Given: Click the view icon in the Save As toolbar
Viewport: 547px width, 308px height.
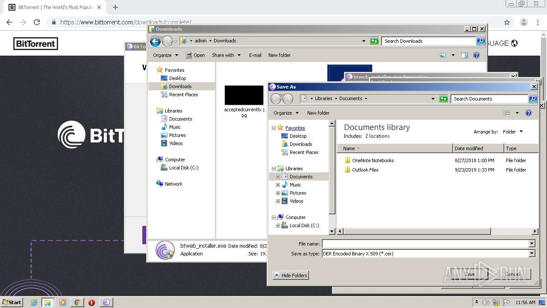Looking at the screenshot, I should point(507,113).
